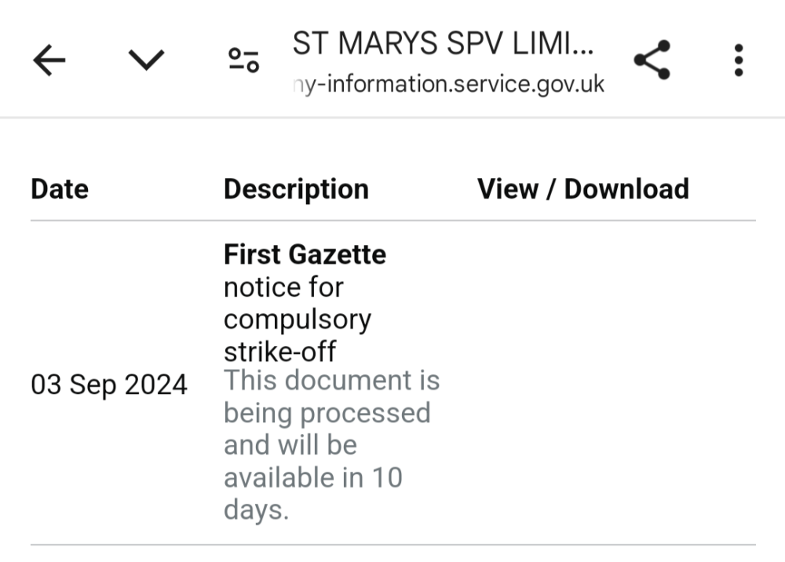Open sharing options via share icon
This screenshot has height=562, width=785.
[652, 59]
